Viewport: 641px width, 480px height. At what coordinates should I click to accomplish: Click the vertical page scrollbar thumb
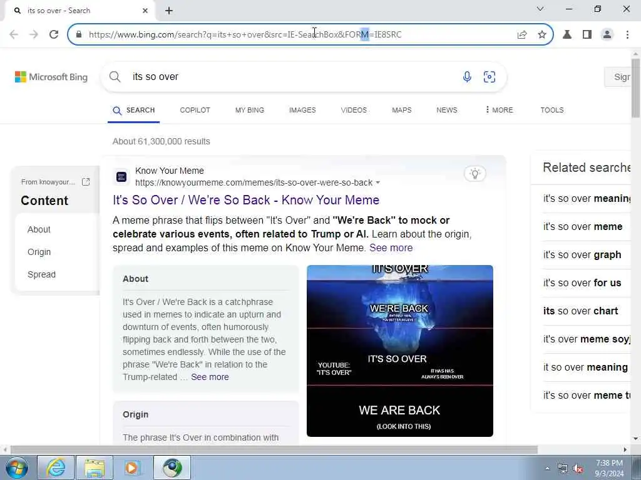click(x=635, y=87)
